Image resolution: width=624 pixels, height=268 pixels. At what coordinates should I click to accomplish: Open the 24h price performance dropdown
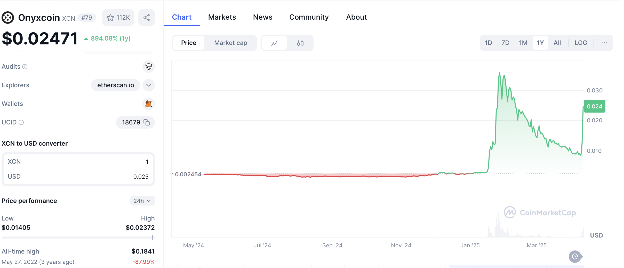(x=142, y=201)
